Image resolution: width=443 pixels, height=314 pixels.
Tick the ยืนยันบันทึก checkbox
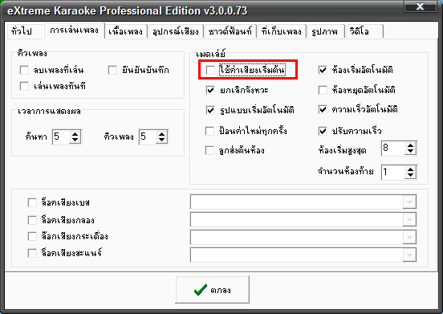click(x=112, y=70)
